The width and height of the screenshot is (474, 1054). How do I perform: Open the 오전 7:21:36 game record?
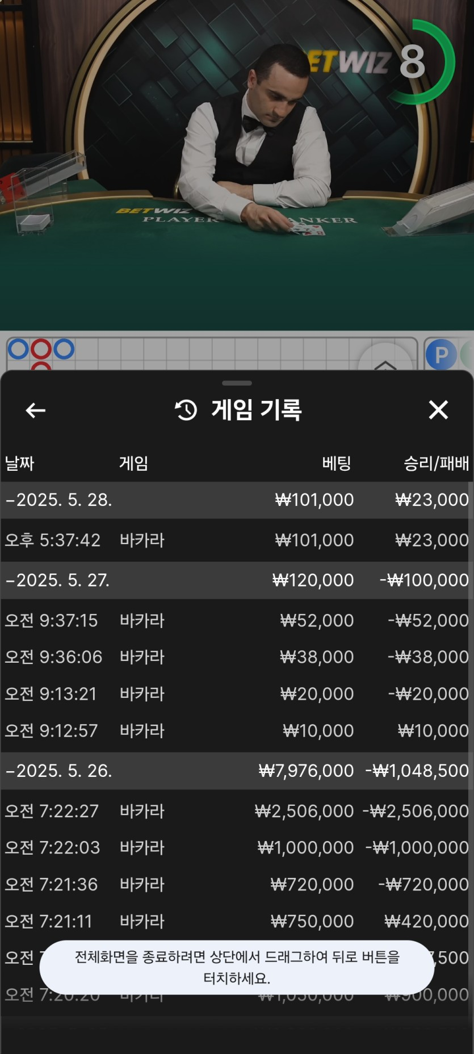click(237, 885)
